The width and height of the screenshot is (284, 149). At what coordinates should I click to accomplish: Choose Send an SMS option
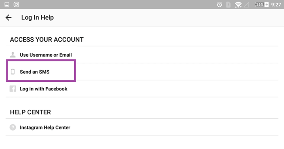[142, 72]
